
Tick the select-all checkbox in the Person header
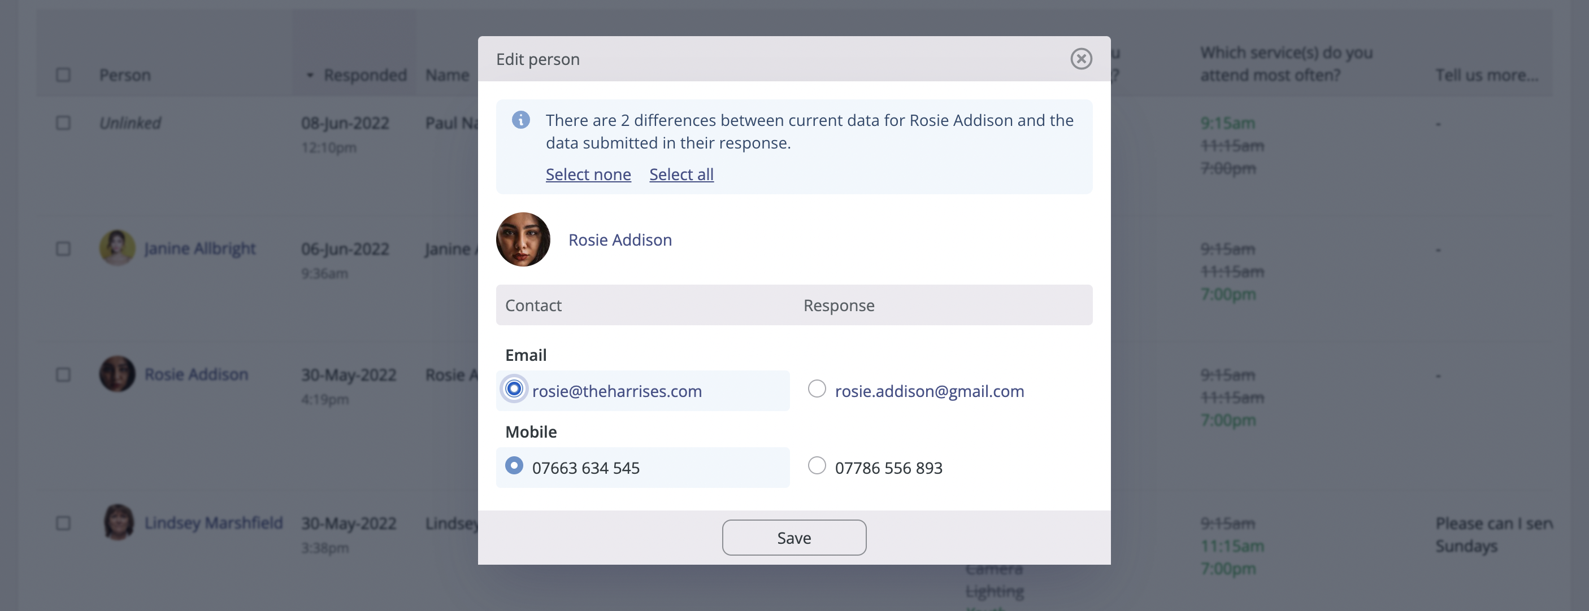pos(63,75)
